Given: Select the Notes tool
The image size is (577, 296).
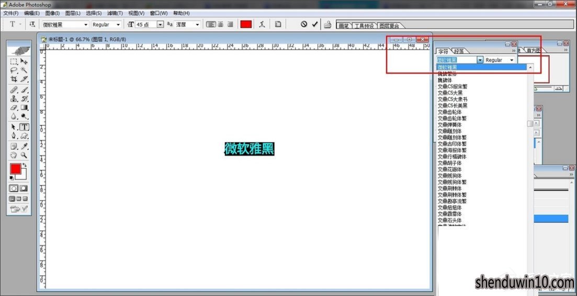Looking at the screenshot, I should click(x=14, y=147).
